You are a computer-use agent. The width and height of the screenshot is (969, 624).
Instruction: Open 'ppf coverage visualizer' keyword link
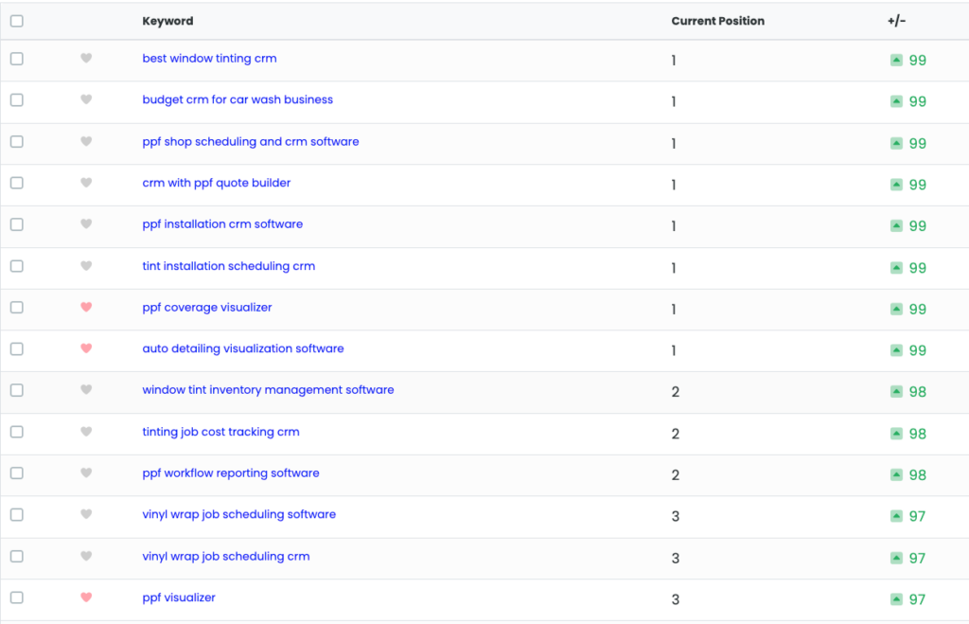[x=207, y=308]
